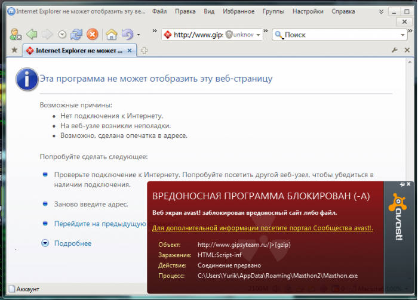
Task: Click 'Заново введите адрес.' bullet text
Action: [x=91, y=204]
